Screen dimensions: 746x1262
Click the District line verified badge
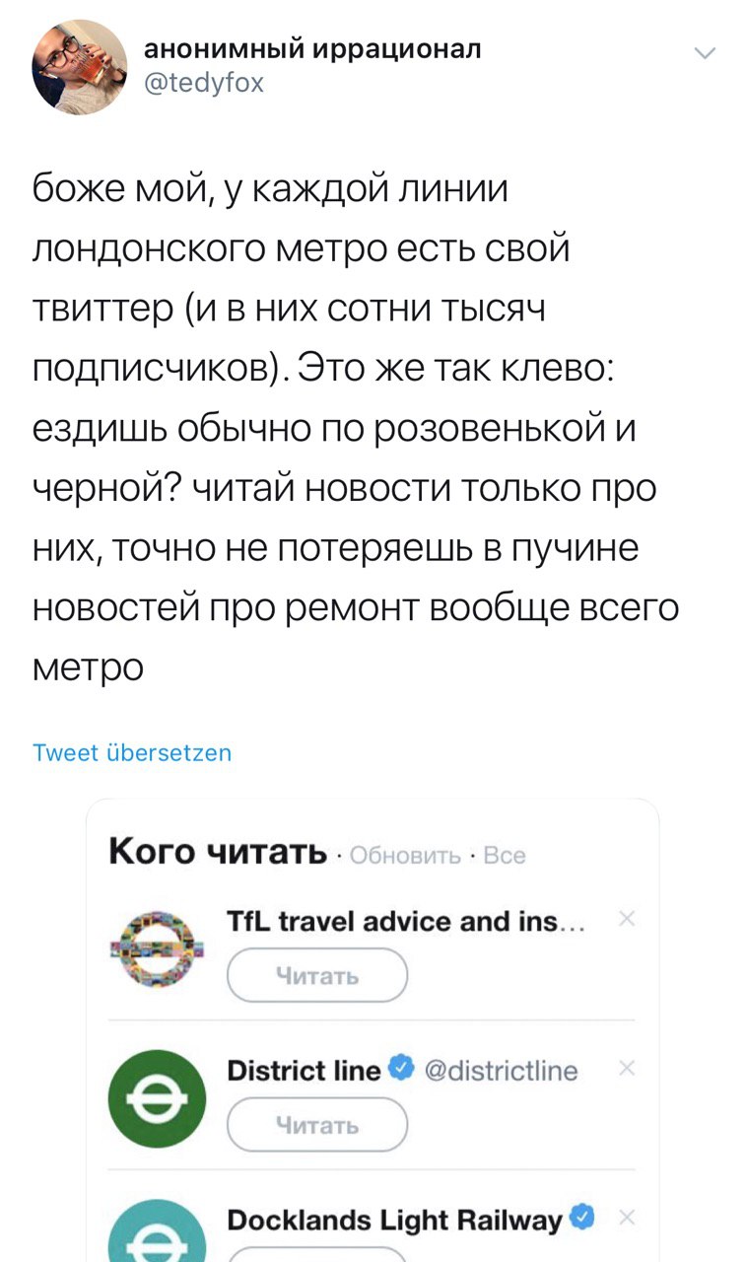[x=398, y=1069]
